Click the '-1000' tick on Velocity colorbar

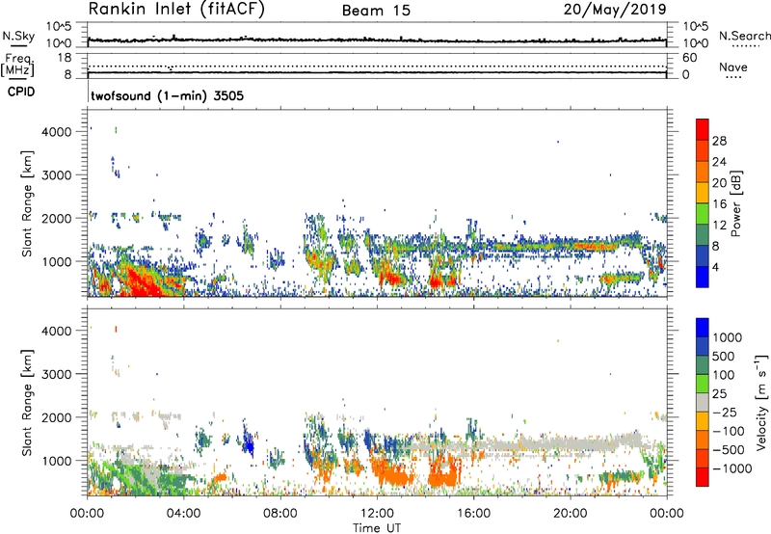tap(732, 468)
